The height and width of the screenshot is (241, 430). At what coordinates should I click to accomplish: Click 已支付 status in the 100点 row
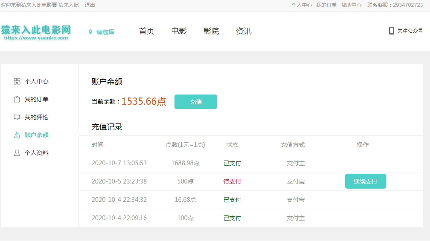pyautogui.click(x=232, y=218)
